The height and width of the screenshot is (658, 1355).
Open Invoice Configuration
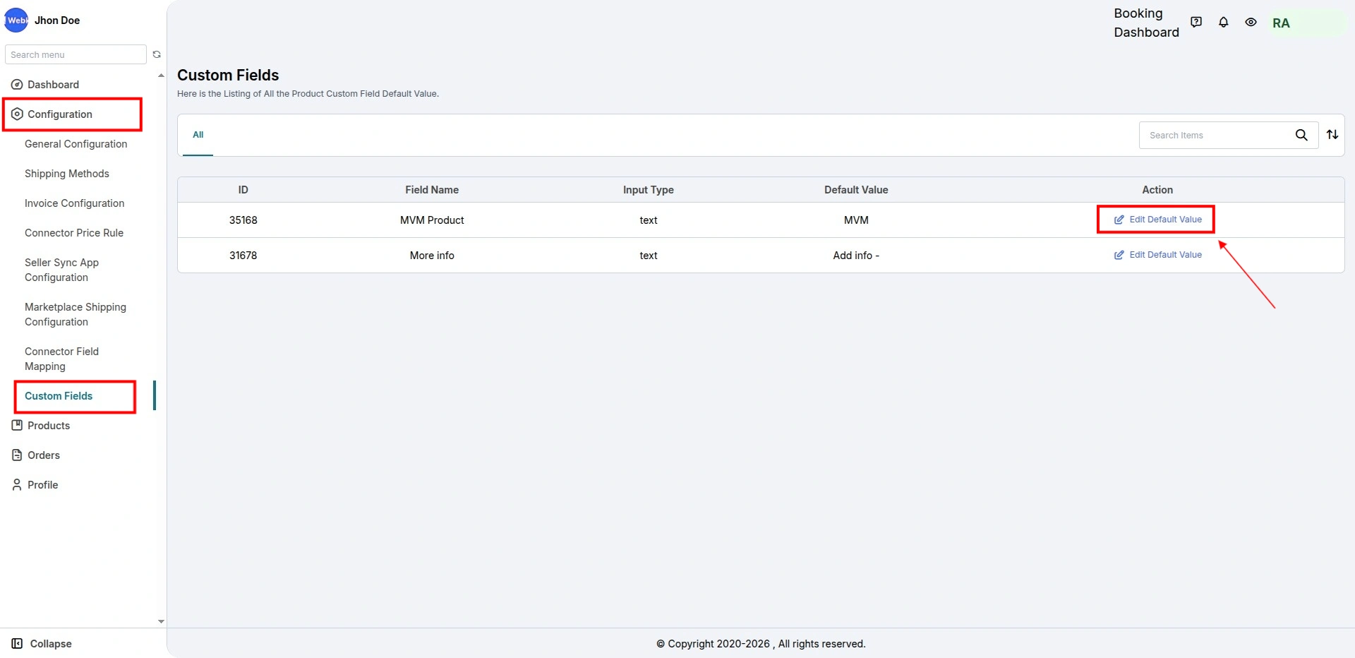point(75,203)
